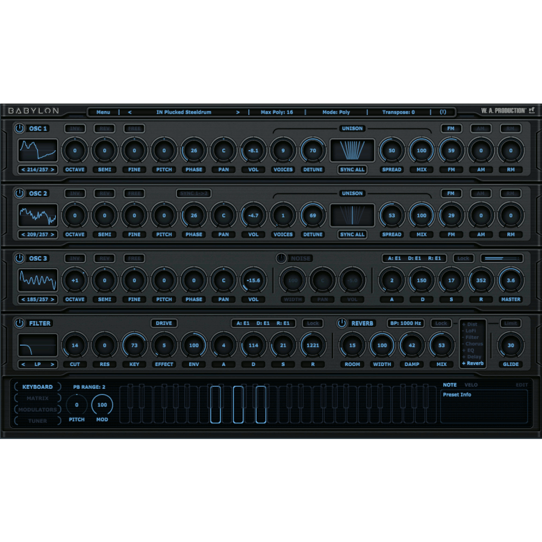Image resolution: width=542 pixels, height=542 pixels.
Task: Click the GLIDE knob
Action: (x=511, y=345)
